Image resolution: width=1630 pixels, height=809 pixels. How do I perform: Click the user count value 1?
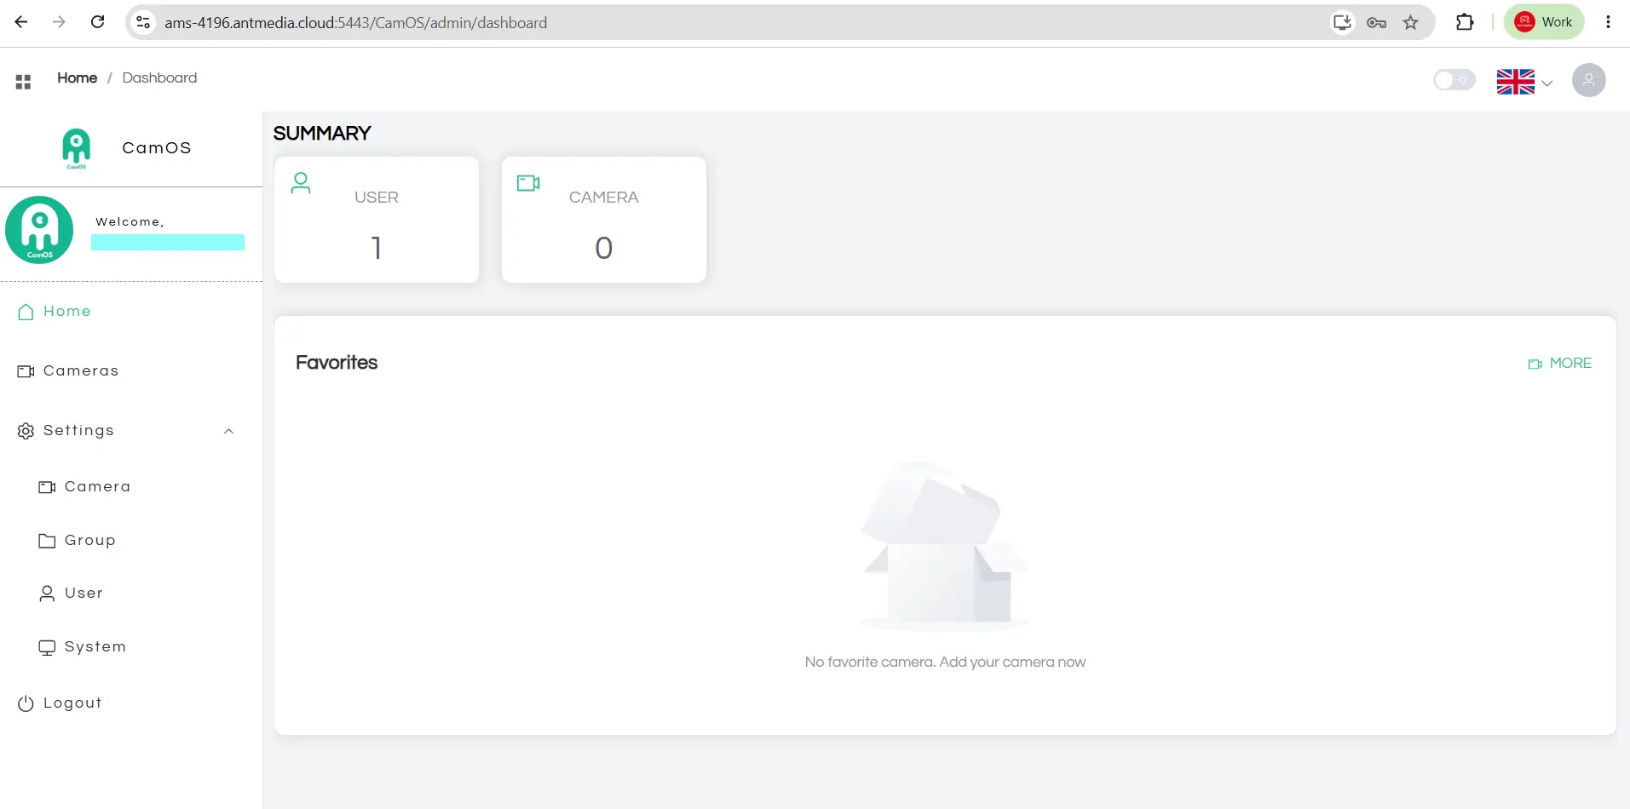click(x=376, y=248)
